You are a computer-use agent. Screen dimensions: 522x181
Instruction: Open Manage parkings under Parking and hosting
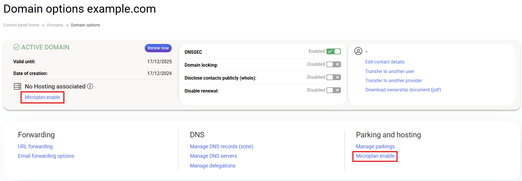click(375, 147)
